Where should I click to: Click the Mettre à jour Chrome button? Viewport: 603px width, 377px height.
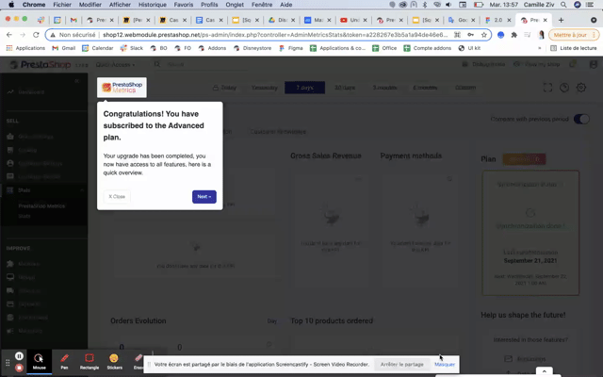(x=567, y=34)
